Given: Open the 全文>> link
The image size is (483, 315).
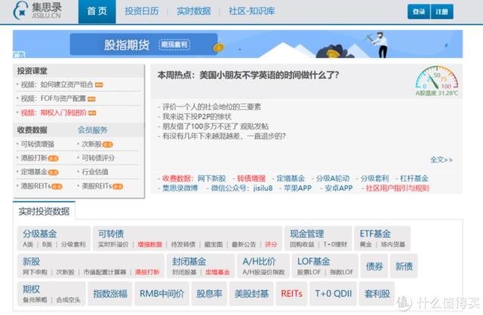Looking at the screenshot, I should (441, 160).
